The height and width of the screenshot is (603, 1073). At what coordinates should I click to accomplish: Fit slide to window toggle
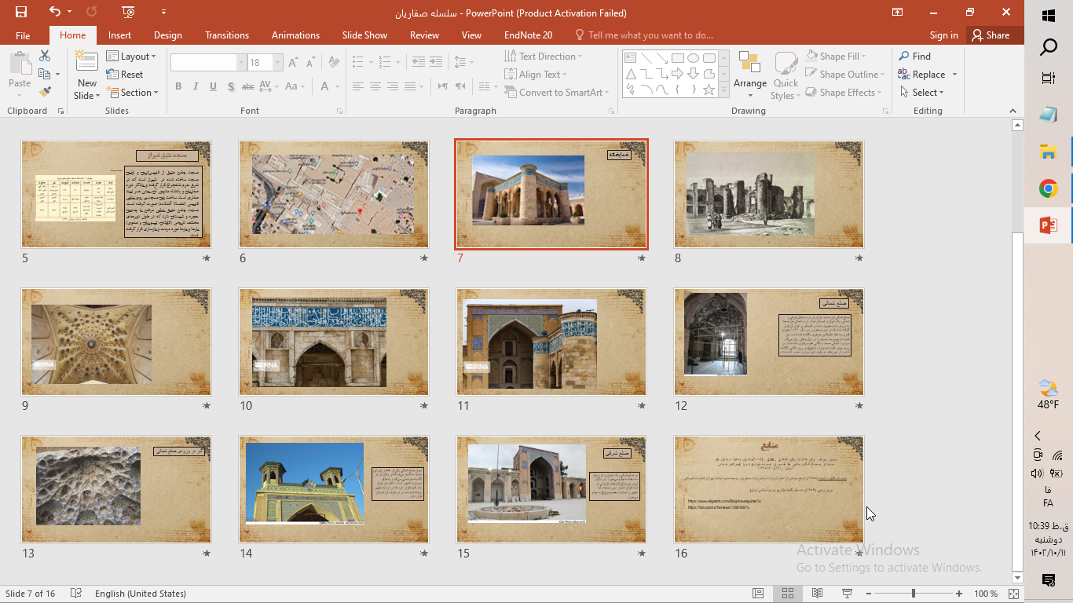point(1014,594)
